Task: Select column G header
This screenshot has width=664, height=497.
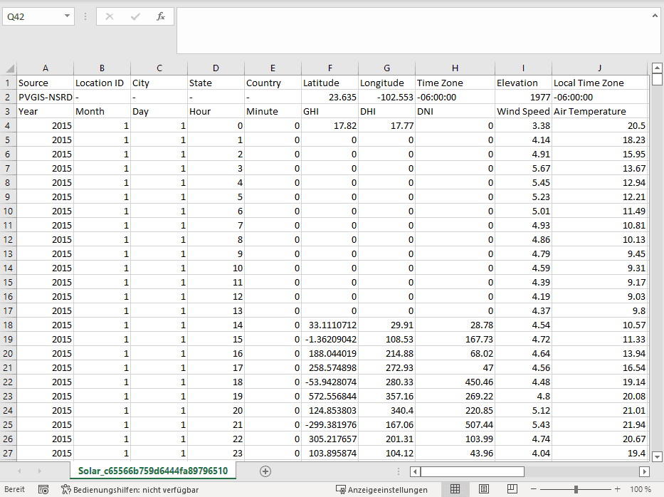Action: (386, 68)
